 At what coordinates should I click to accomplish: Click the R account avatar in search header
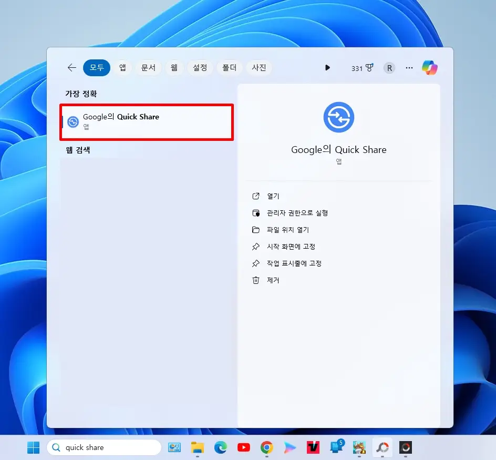coord(389,68)
